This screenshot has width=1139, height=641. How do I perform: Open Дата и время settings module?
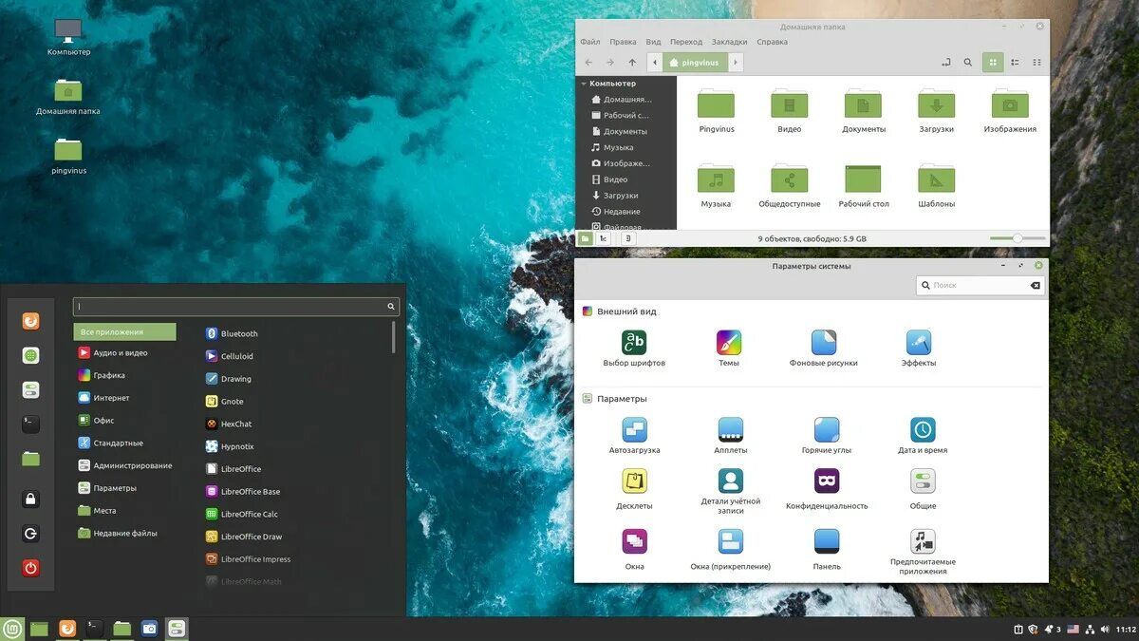click(923, 436)
